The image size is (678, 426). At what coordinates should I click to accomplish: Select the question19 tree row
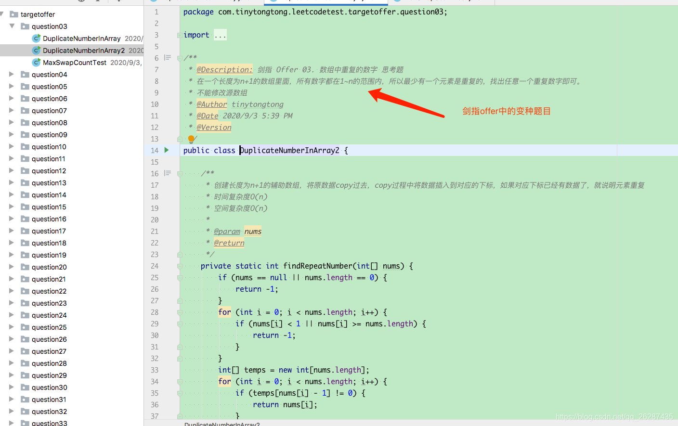click(72, 255)
